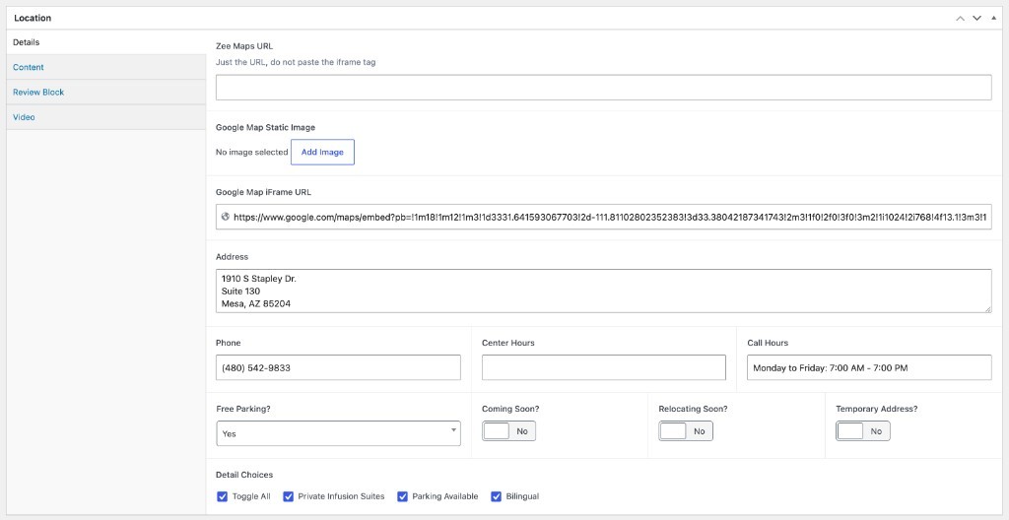
Task: Grab the Address textarea resize handle
Action: click(x=988, y=309)
